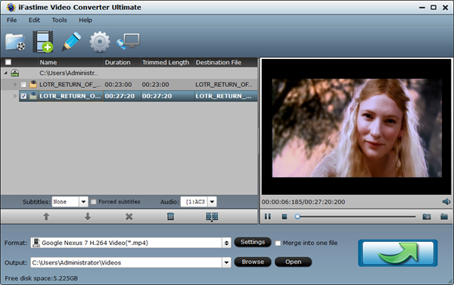This screenshot has height=285, width=454.
Task: Click the app logo in title bar
Action: 11,8
